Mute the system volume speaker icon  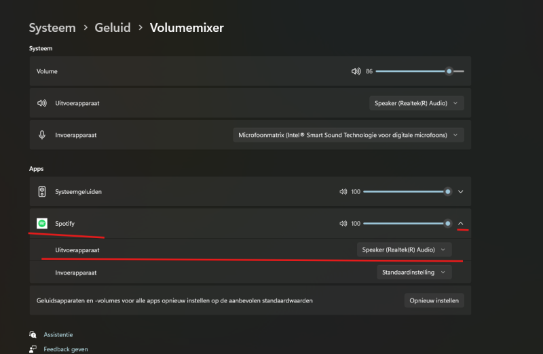coord(356,71)
